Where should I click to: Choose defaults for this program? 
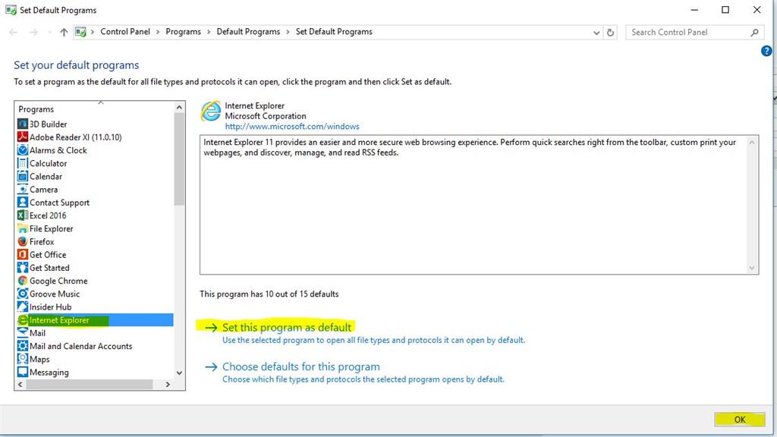(301, 366)
